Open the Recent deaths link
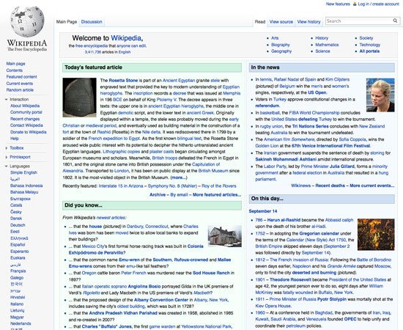This screenshot has height=330, width=403. (330, 186)
